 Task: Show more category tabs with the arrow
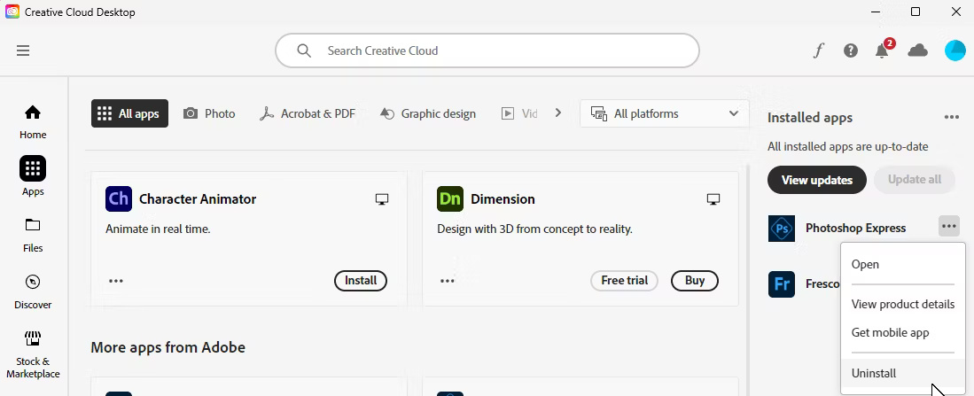coord(557,113)
